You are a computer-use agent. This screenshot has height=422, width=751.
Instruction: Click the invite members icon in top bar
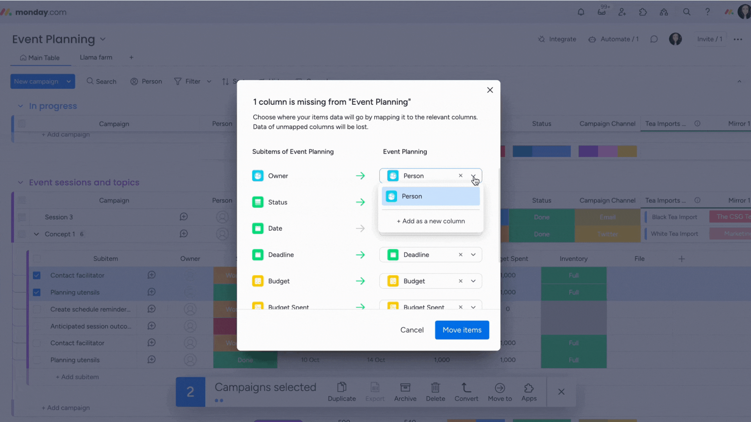[x=622, y=12]
